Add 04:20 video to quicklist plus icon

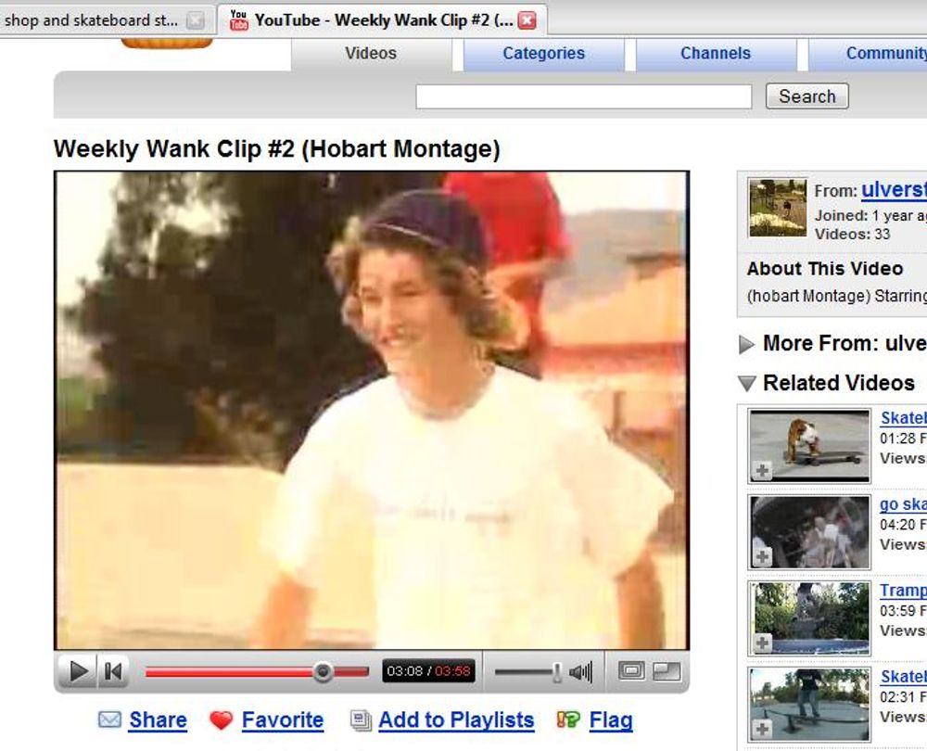[x=762, y=556]
